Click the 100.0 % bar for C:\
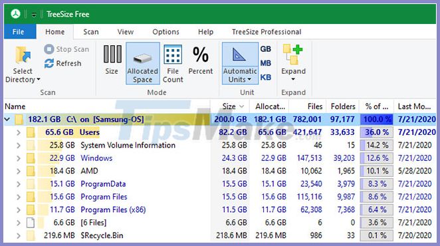The height and width of the screenshot is (246, 440). (377, 120)
